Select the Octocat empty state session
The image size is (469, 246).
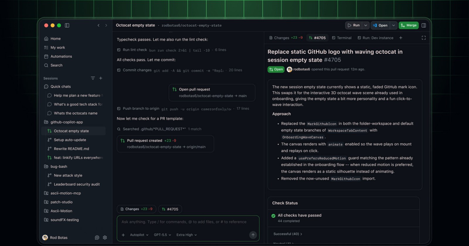pyautogui.click(x=73, y=131)
